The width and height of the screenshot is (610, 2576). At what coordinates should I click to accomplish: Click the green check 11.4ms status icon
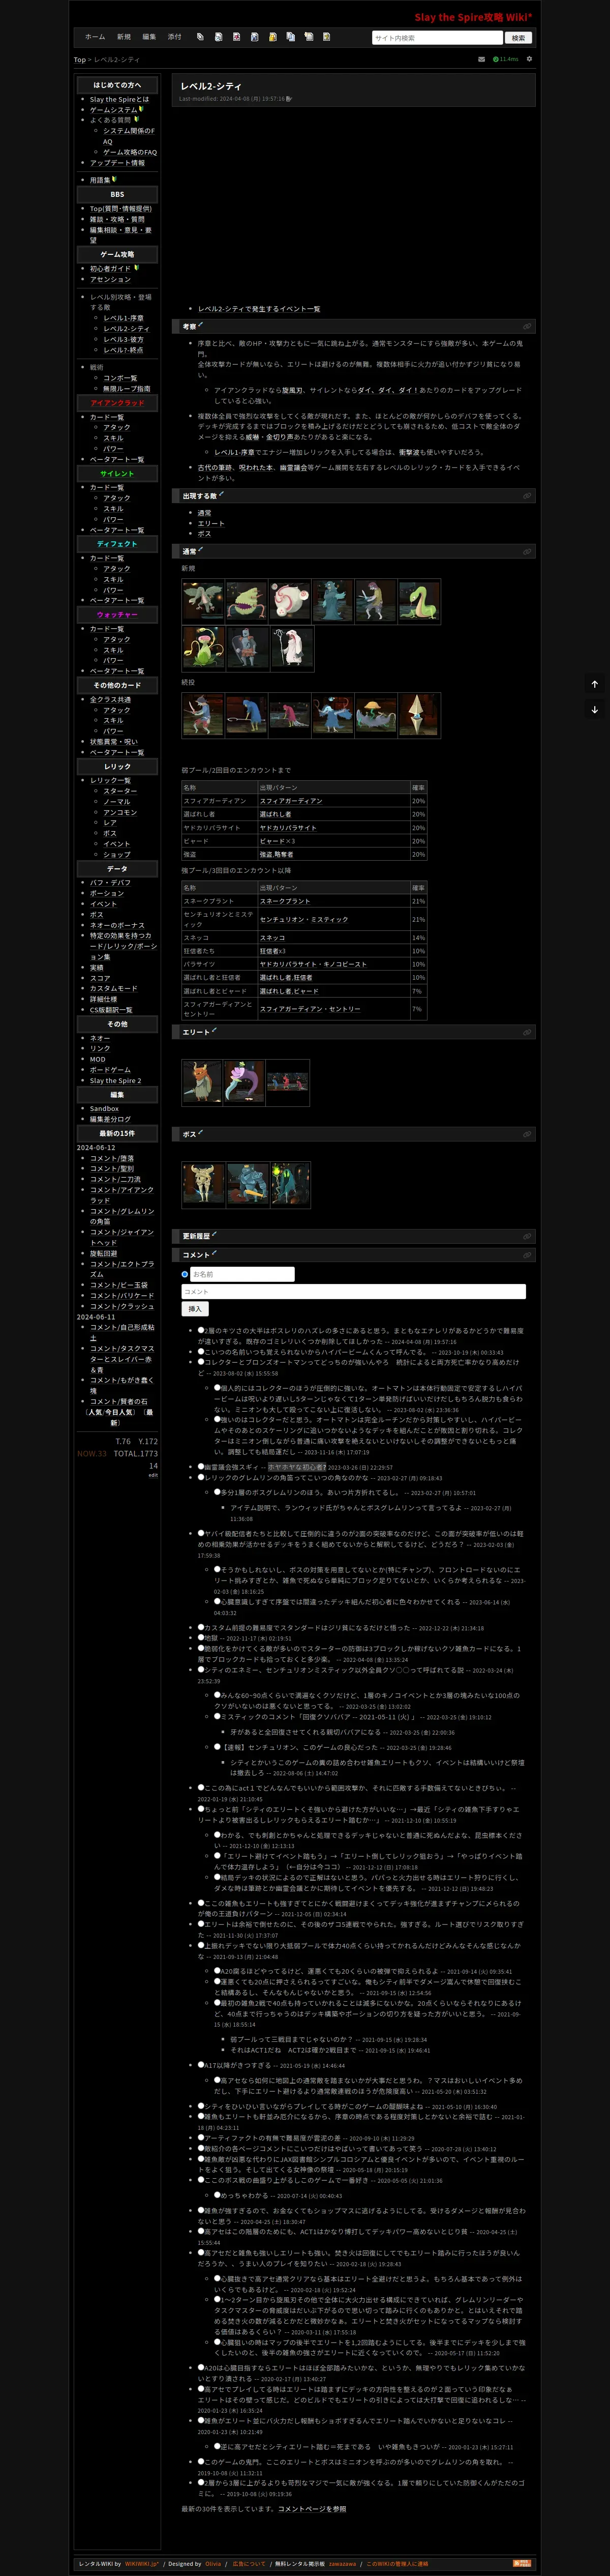[x=506, y=59]
